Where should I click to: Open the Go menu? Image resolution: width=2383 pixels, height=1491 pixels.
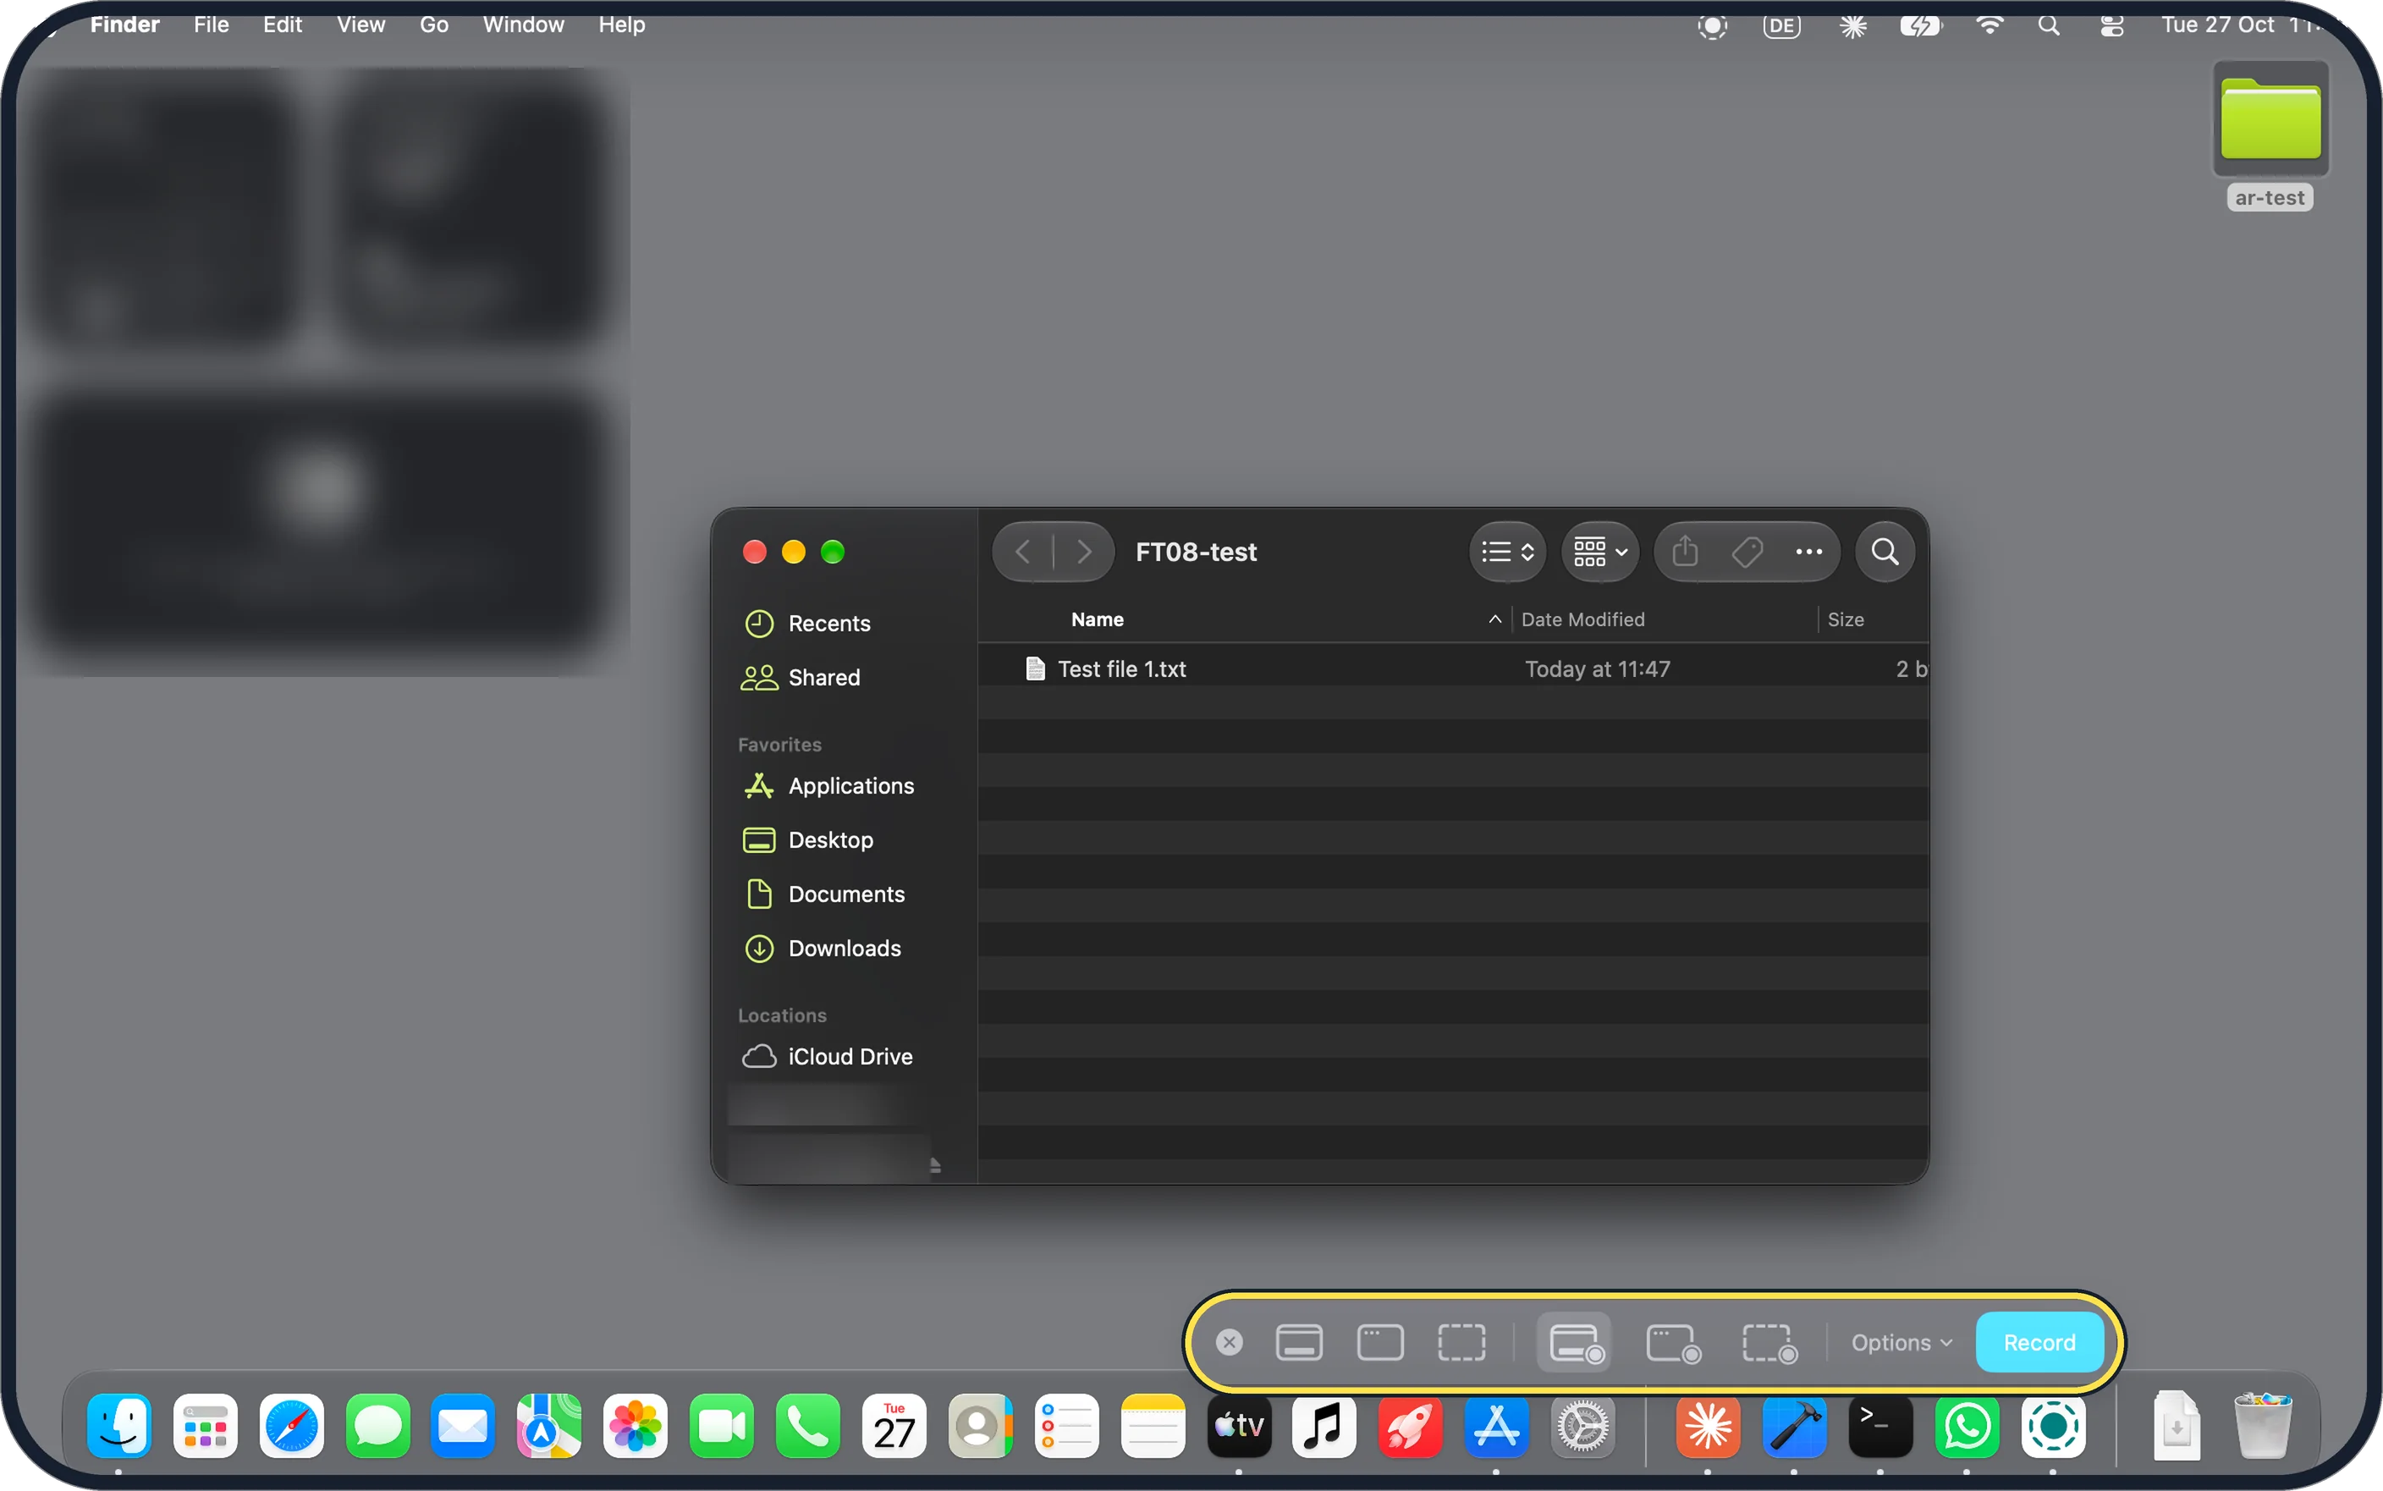click(434, 25)
